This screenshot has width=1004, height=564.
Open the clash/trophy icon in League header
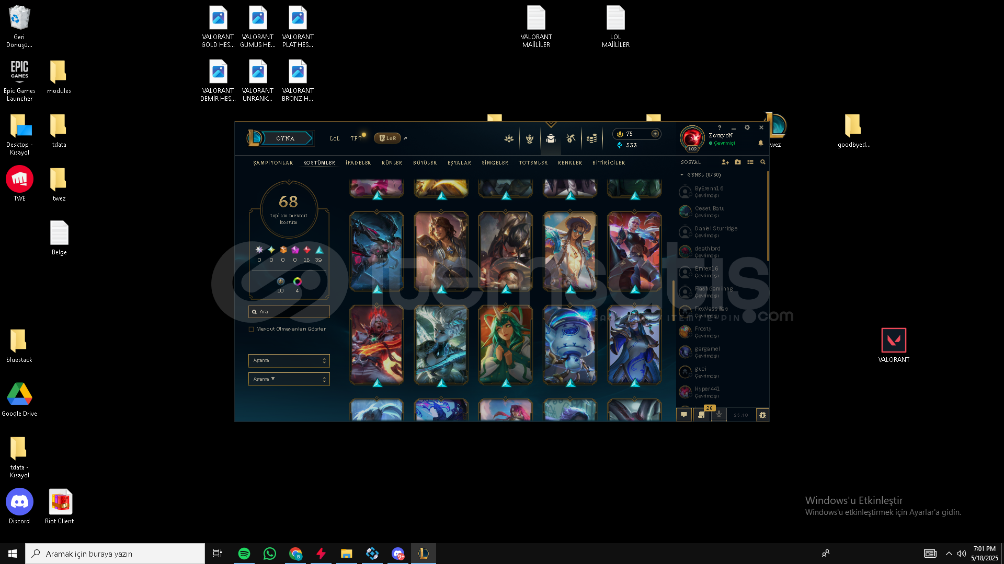point(509,139)
